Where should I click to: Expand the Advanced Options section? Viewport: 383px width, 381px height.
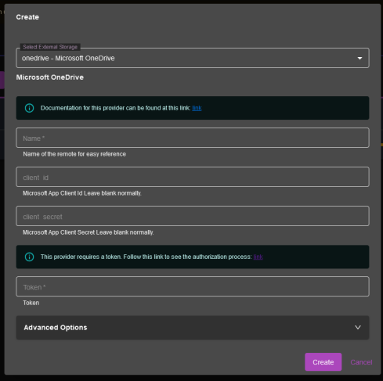point(193,328)
